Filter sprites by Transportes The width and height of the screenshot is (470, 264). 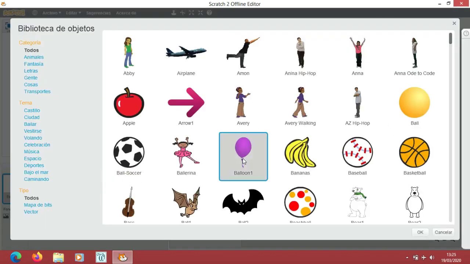click(37, 91)
